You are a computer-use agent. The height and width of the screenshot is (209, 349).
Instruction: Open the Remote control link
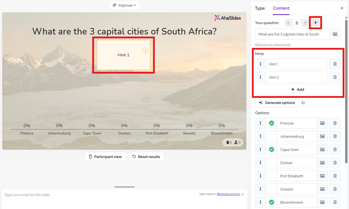coord(228,194)
